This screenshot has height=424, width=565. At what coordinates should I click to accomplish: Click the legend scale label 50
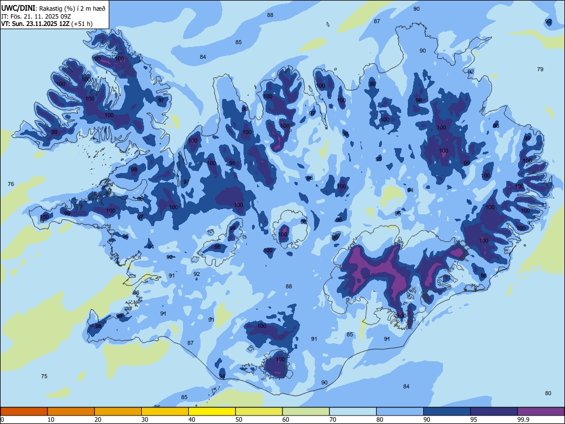pyautogui.click(x=239, y=419)
